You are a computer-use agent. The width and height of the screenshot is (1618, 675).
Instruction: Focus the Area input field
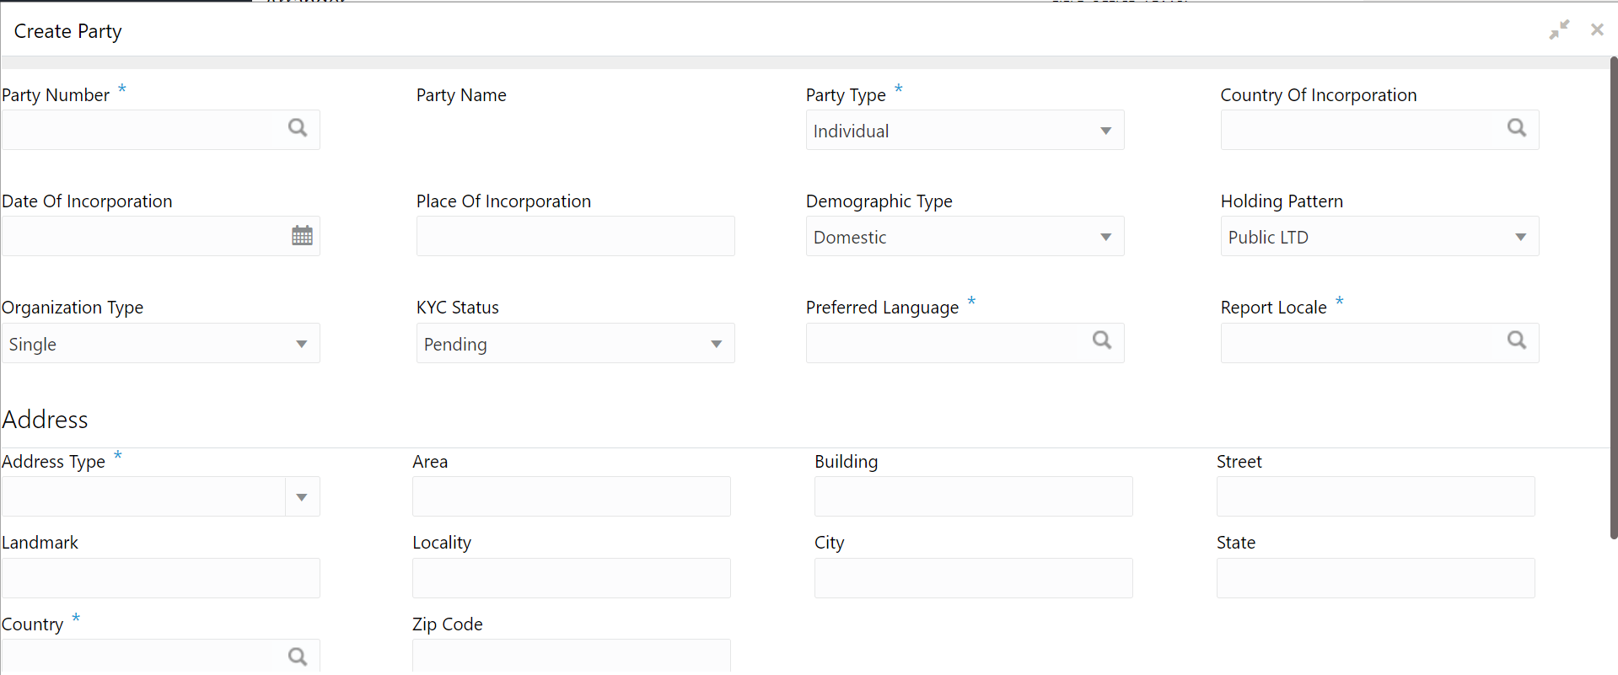pos(571,496)
